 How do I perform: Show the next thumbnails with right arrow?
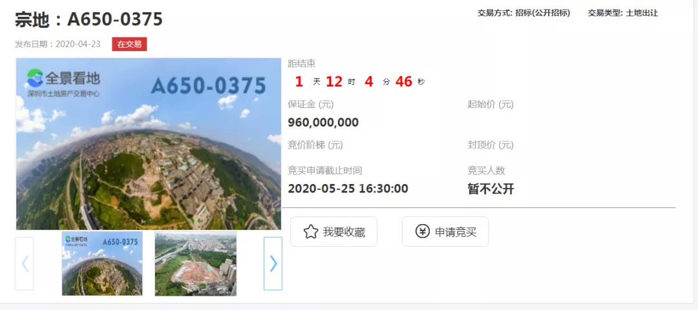273,263
